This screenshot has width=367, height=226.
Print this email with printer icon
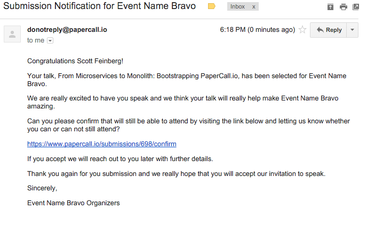[343, 7]
